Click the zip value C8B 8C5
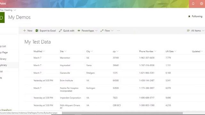 point(117,105)
